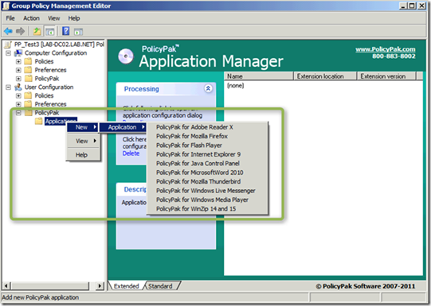This screenshot has height=306, width=431.
Task: Open the Action menu
Action: (31, 18)
